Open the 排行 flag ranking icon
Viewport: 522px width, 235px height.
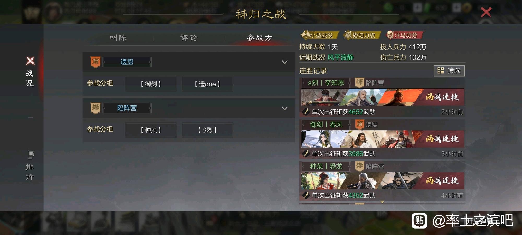31,155
